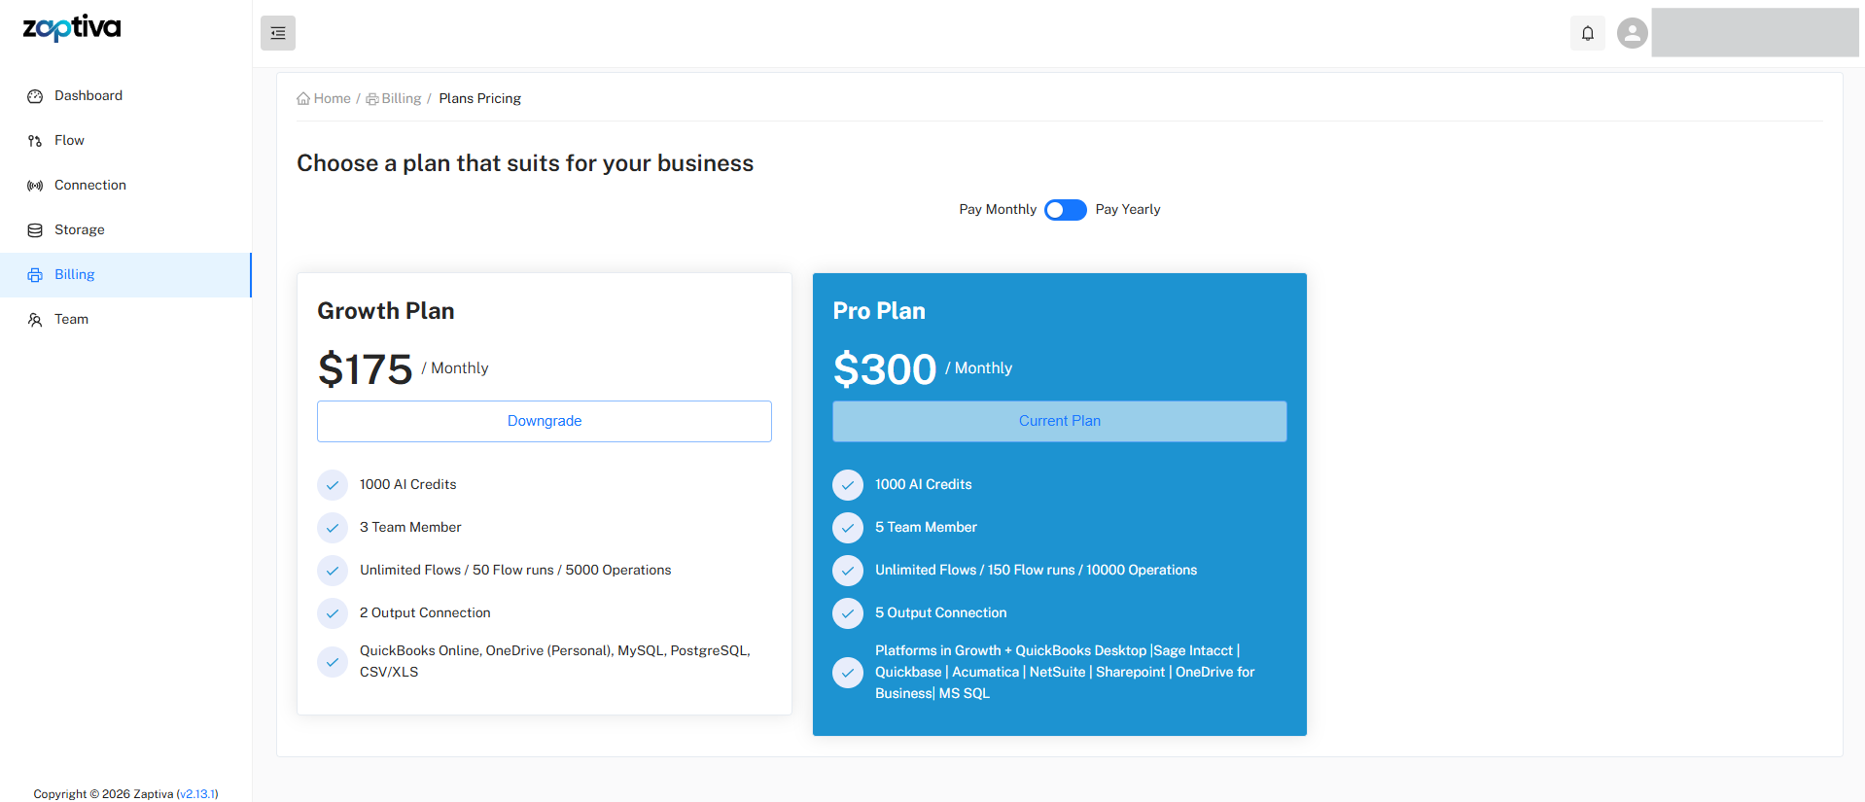Click the Team people icon
Image resolution: width=1865 pixels, height=802 pixels.
[35, 320]
